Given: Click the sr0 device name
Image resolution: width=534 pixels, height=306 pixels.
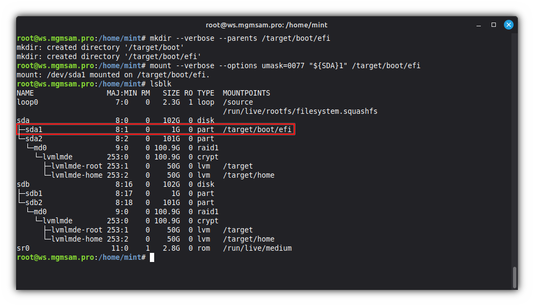Looking at the screenshot, I should coord(23,248).
